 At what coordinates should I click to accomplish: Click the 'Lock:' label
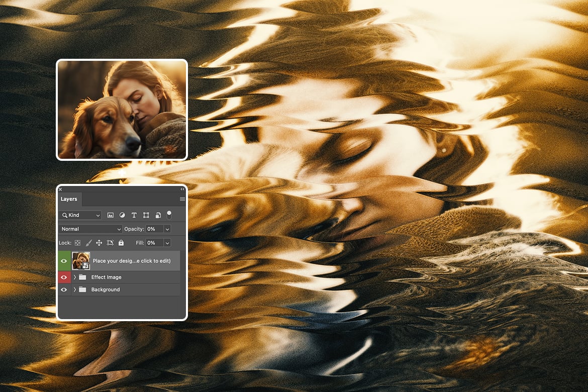65,243
